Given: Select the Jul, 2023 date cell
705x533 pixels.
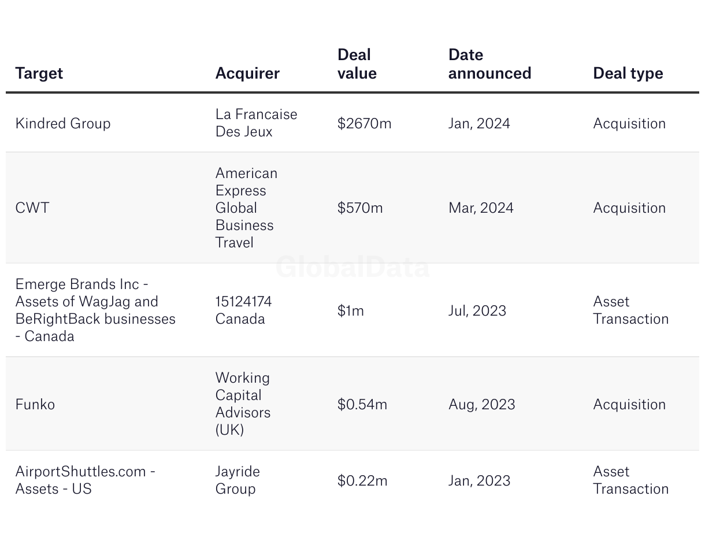Looking at the screenshot, I should (x=477, y=310).
